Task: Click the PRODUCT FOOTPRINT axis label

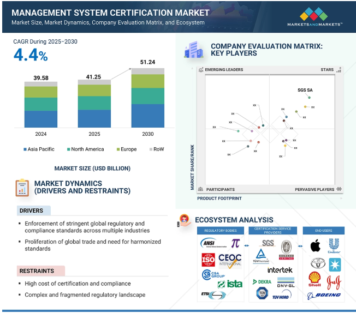Action: pyautogui.click(x=219, y=198)
